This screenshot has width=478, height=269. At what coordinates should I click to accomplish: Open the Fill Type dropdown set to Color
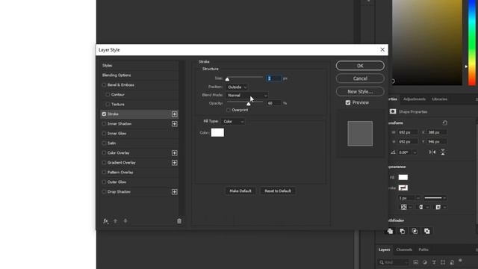click(x=233, y=121)
